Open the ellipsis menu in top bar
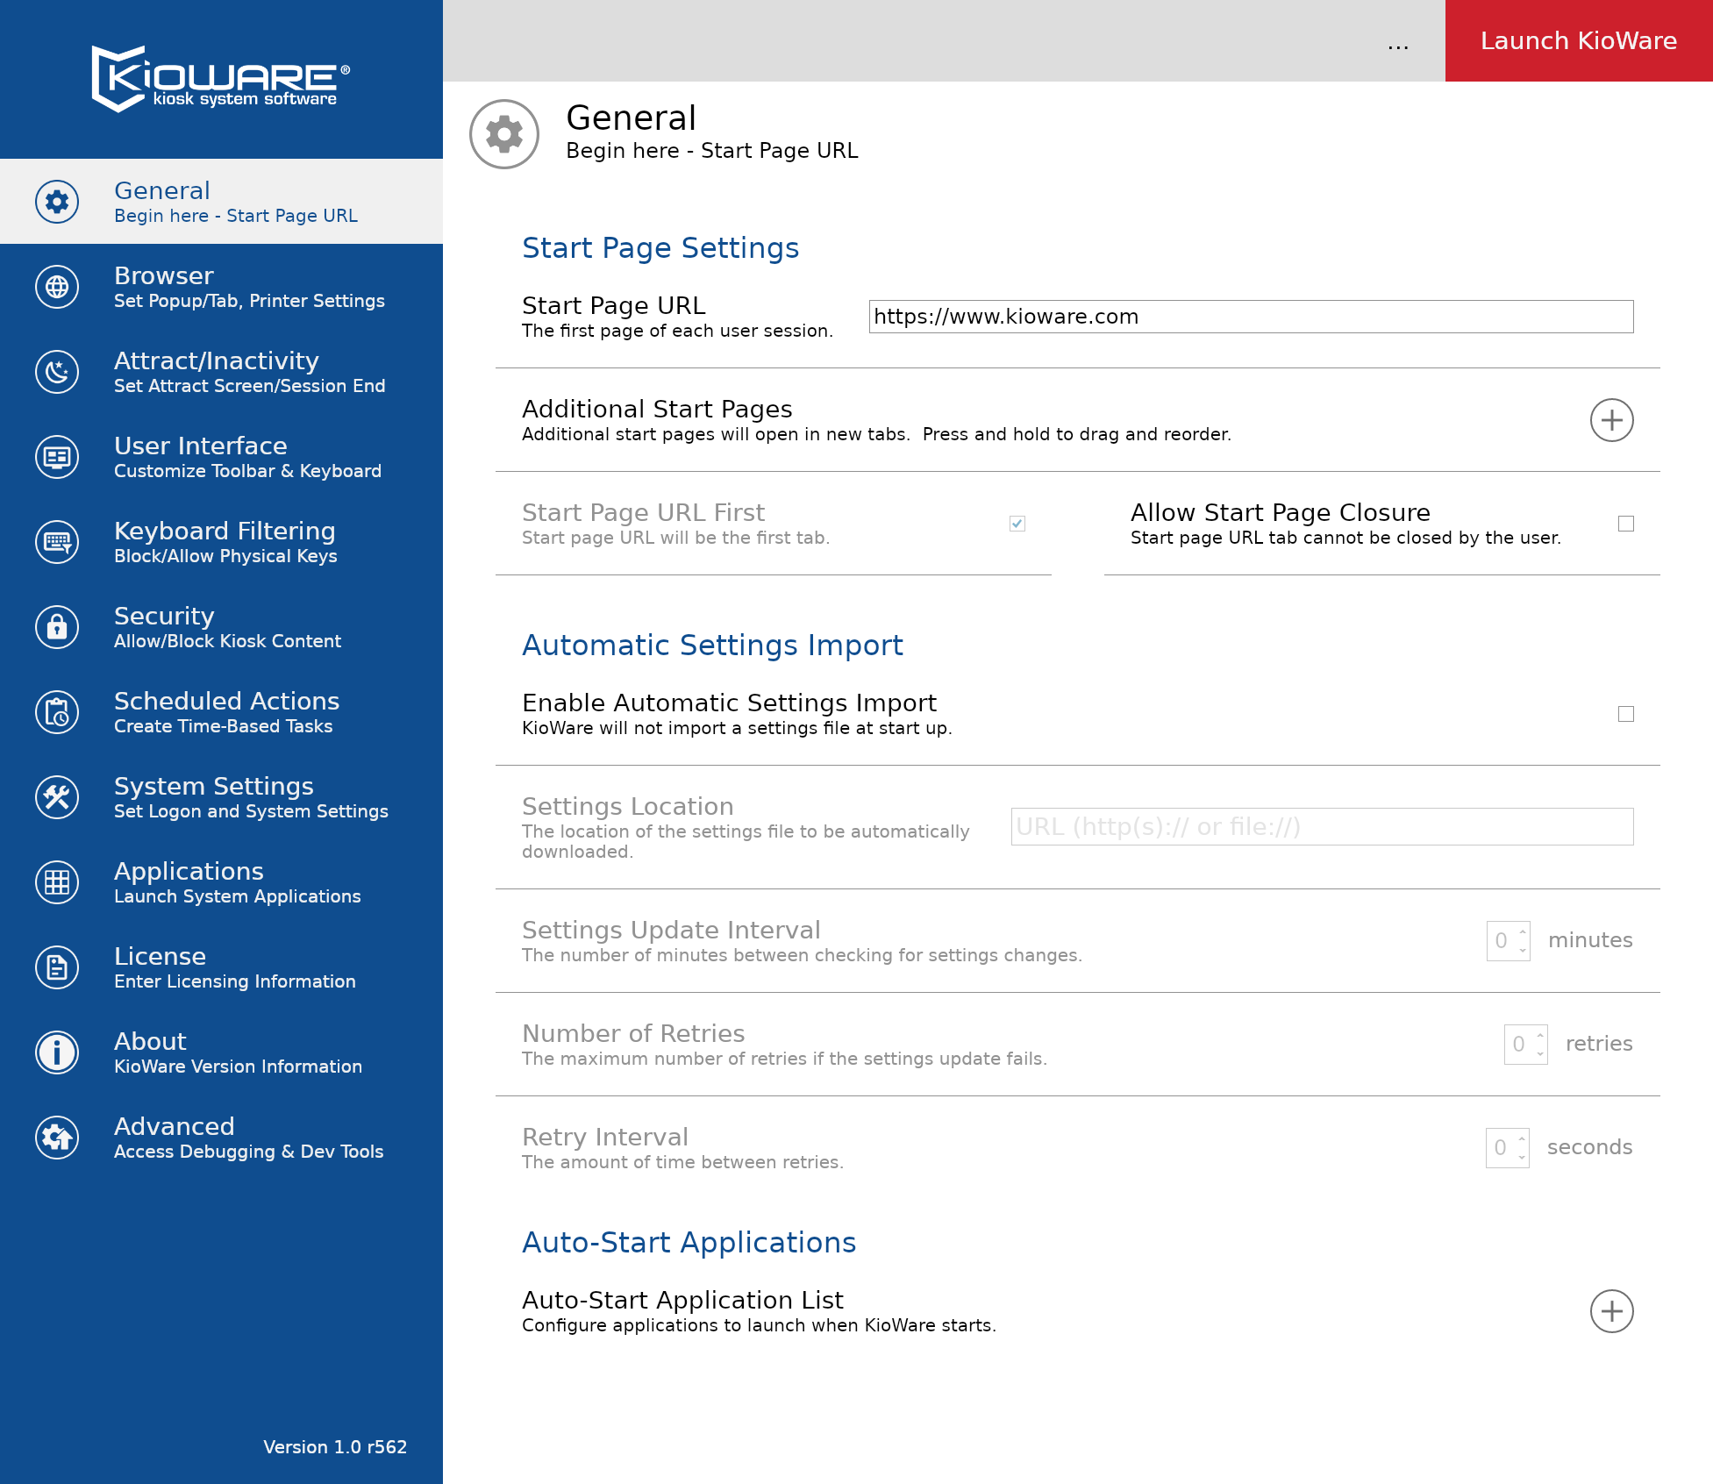This screenshot has width=1713, height=1484. [x=1398, y=42]
